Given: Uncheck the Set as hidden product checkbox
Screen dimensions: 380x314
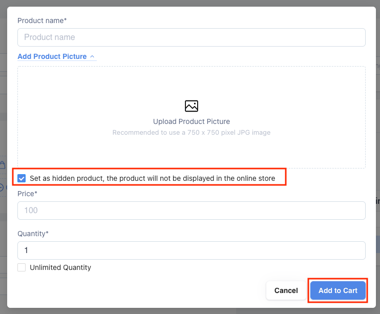Looking at the screenshot, I should click(22, 178).
